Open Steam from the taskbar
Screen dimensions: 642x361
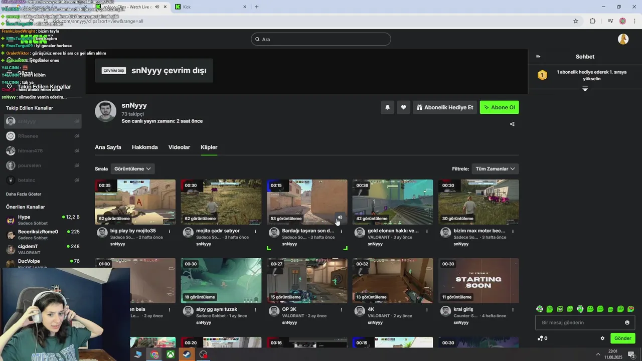[x=187, y=354]
